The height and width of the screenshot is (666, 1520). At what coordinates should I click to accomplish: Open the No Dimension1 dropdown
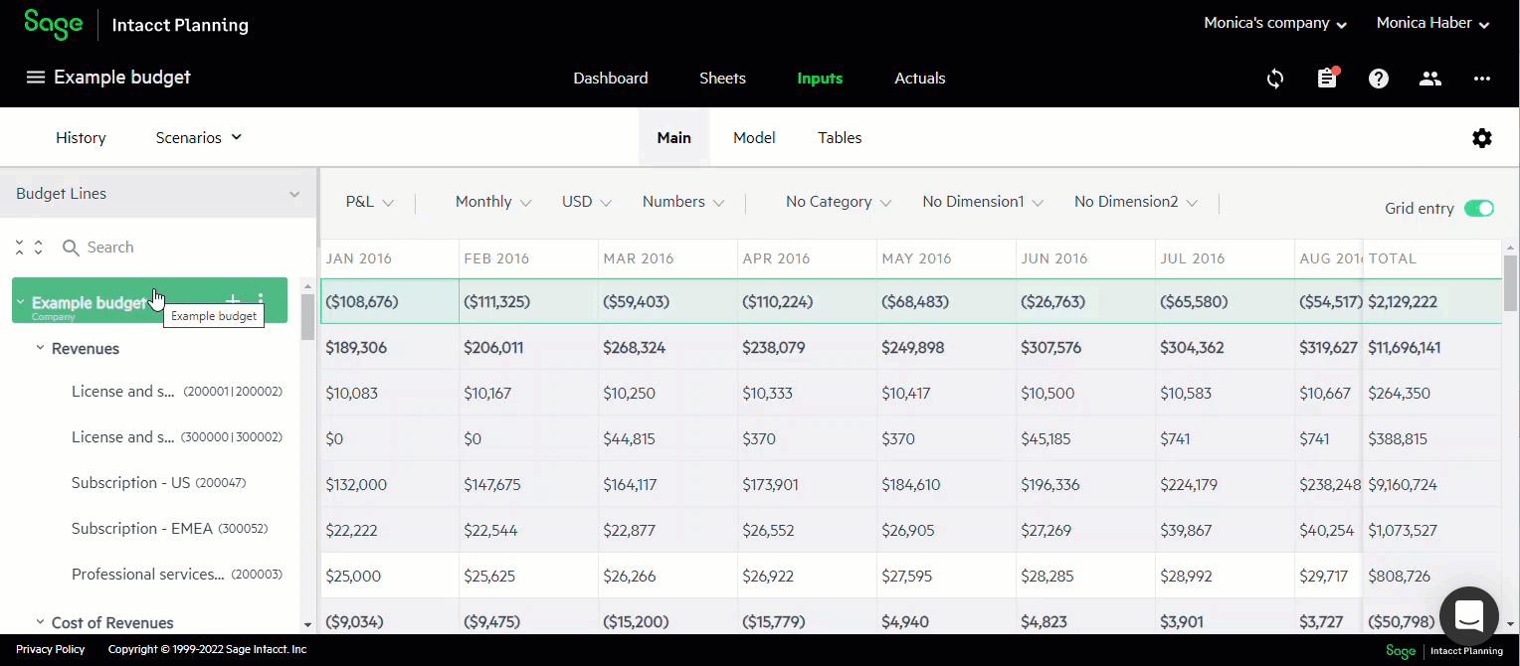tap(983, 202)
